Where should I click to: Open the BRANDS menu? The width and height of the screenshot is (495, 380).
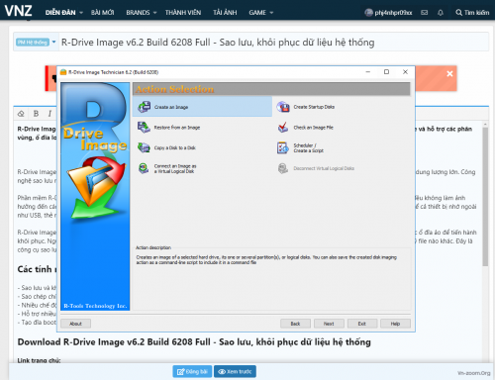(x=138, y=13)
